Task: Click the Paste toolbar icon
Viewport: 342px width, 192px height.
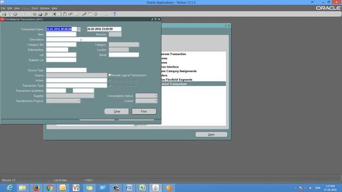Action: [65, 14]
